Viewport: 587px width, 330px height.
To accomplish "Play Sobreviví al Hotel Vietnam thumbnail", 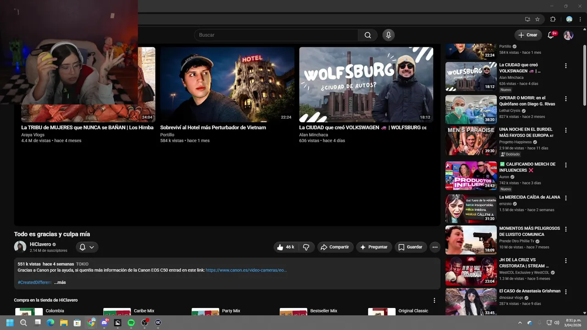I will pos(227,84).
